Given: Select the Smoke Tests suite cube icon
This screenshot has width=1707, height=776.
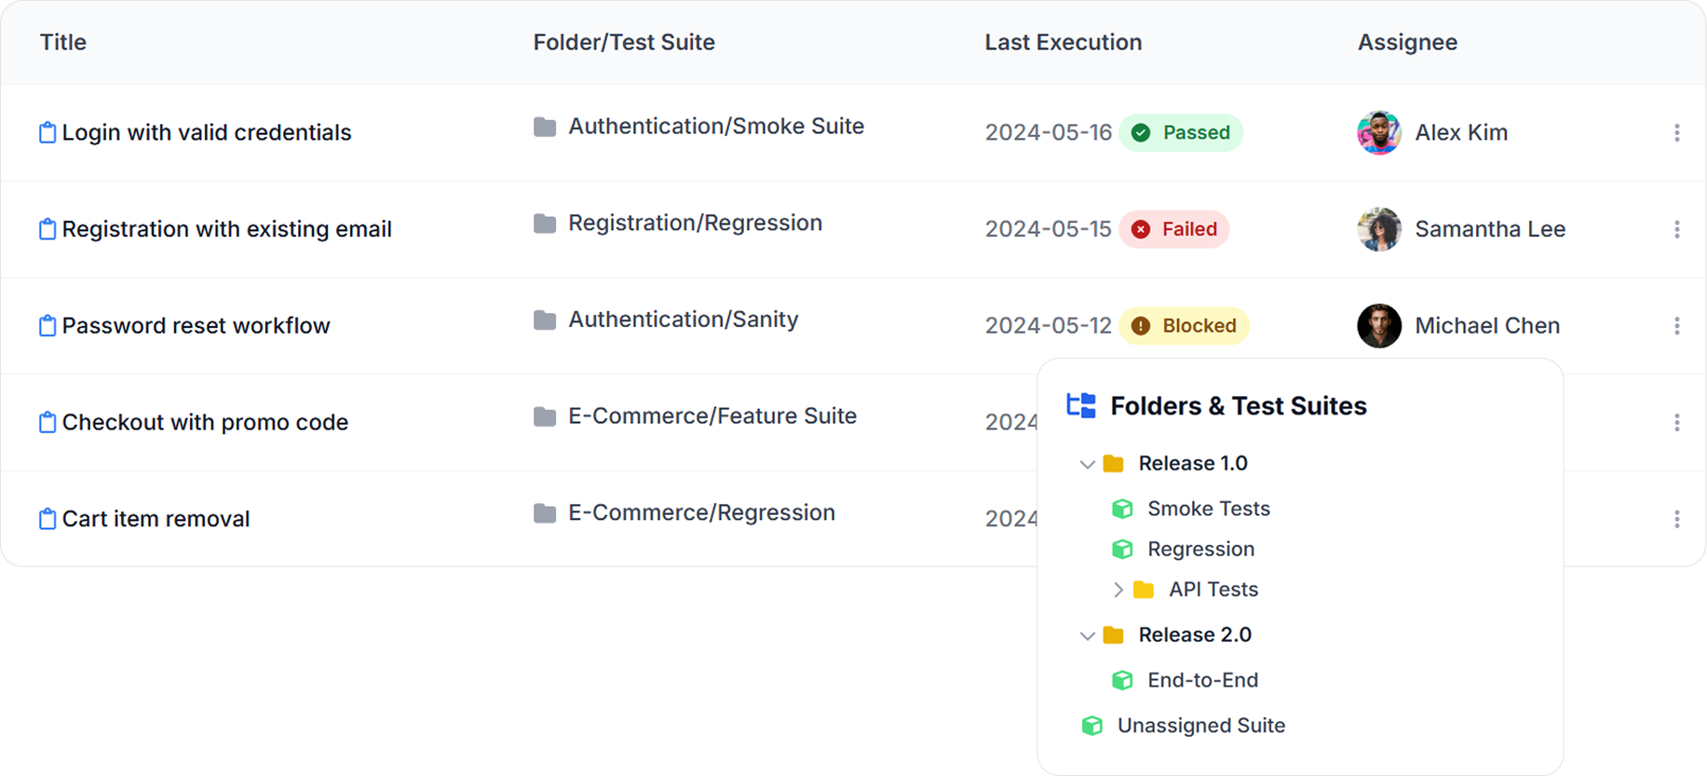Looking at the screenshot, I should coord(1121,509).
